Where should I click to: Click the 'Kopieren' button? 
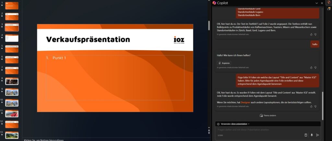pyautogui.click(x=224, y=63)
